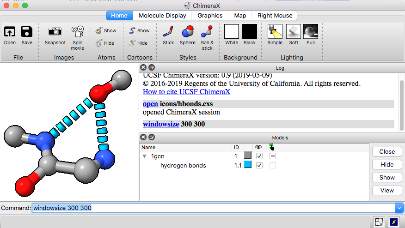
Task: Open the Right Mouse tab
Action: (x=275, y=15)
